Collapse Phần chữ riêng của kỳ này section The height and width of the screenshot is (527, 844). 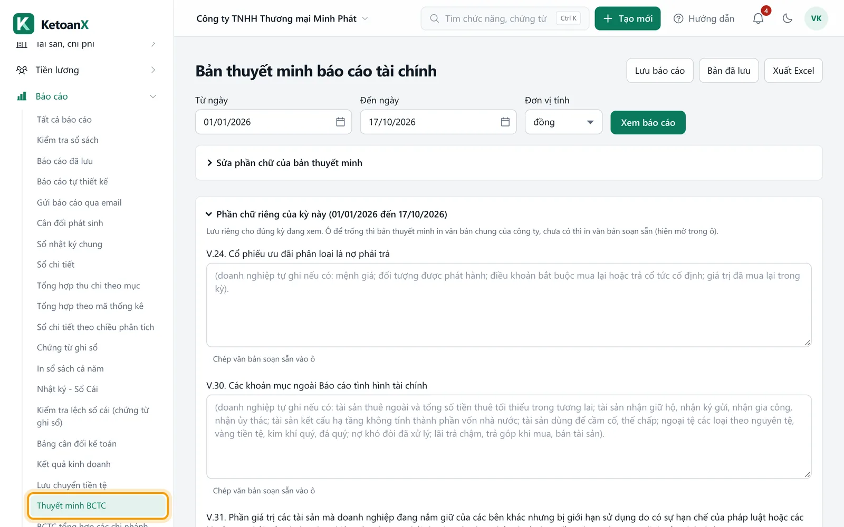tap(327, 214)
